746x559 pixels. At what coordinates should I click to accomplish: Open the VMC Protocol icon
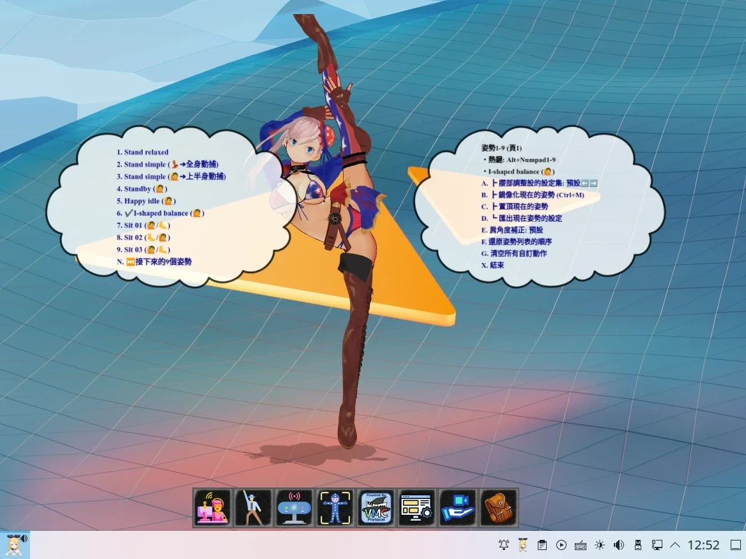pos(376,508)
